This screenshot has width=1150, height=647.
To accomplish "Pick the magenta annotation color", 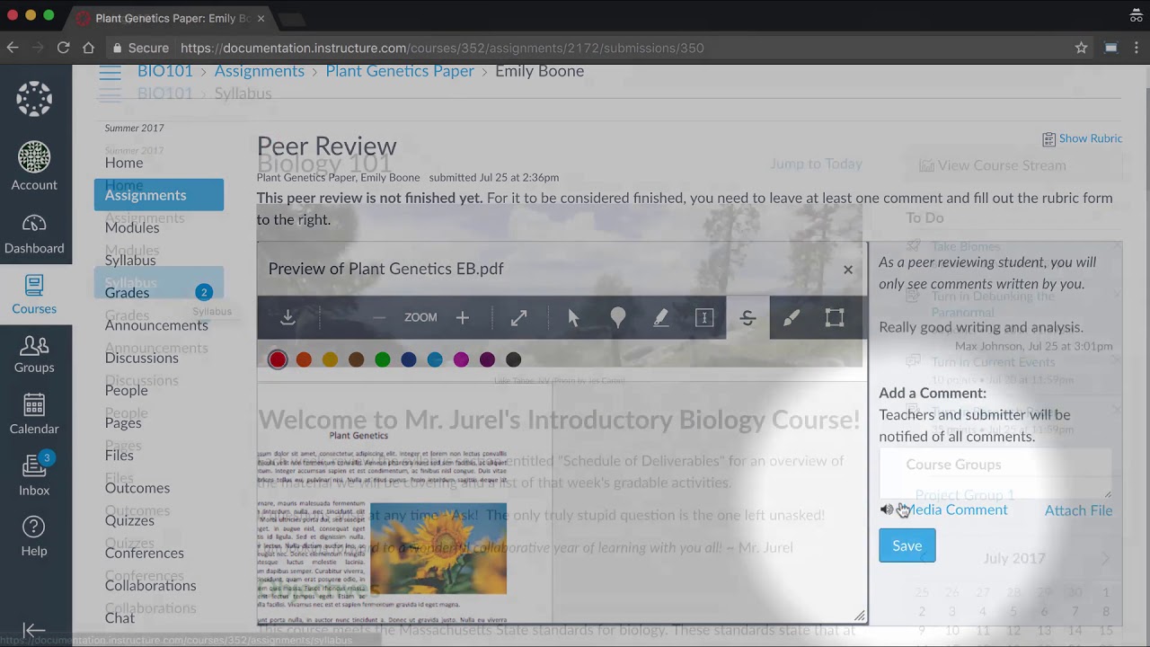I will (x=461, y=359).
